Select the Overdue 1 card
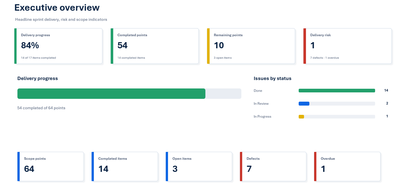406x196 pixels. (347, 167)
